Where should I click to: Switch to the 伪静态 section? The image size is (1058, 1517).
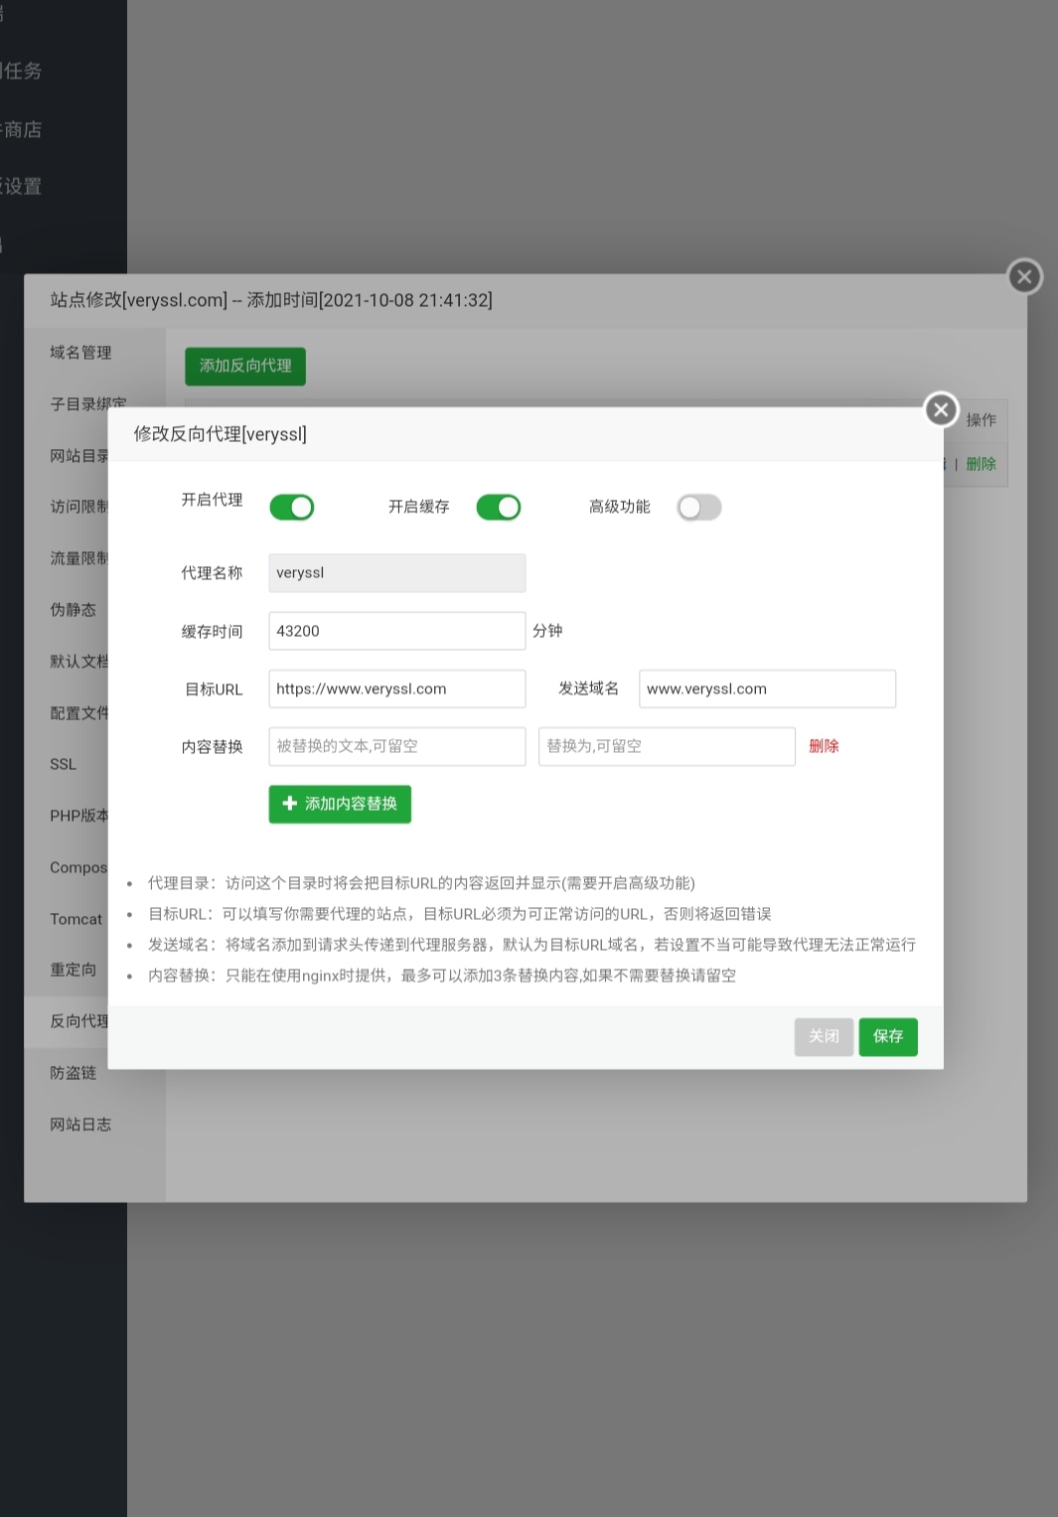click(x=72, y=609)
